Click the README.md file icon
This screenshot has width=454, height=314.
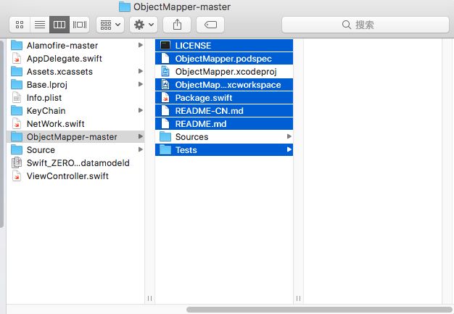(165, 123)
